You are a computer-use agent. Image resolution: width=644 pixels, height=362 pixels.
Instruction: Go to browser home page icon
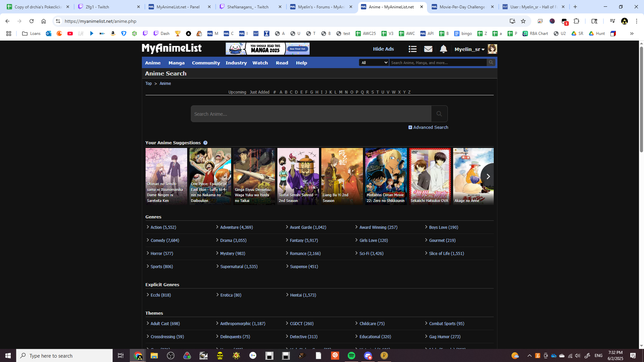[x=44, y=21]
